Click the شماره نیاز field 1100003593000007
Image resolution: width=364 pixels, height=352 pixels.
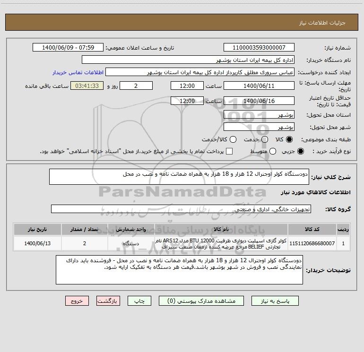259,47
